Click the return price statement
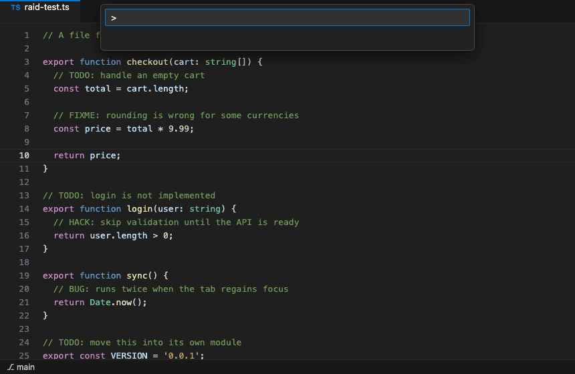575x374 pixels. pos(87,156)
